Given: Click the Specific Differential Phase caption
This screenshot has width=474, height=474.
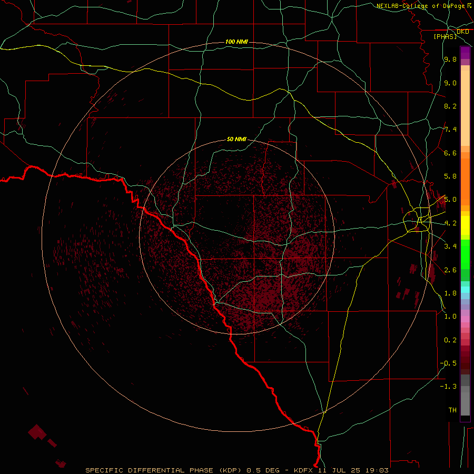Looking at the screenshot, I should (237, 470).
